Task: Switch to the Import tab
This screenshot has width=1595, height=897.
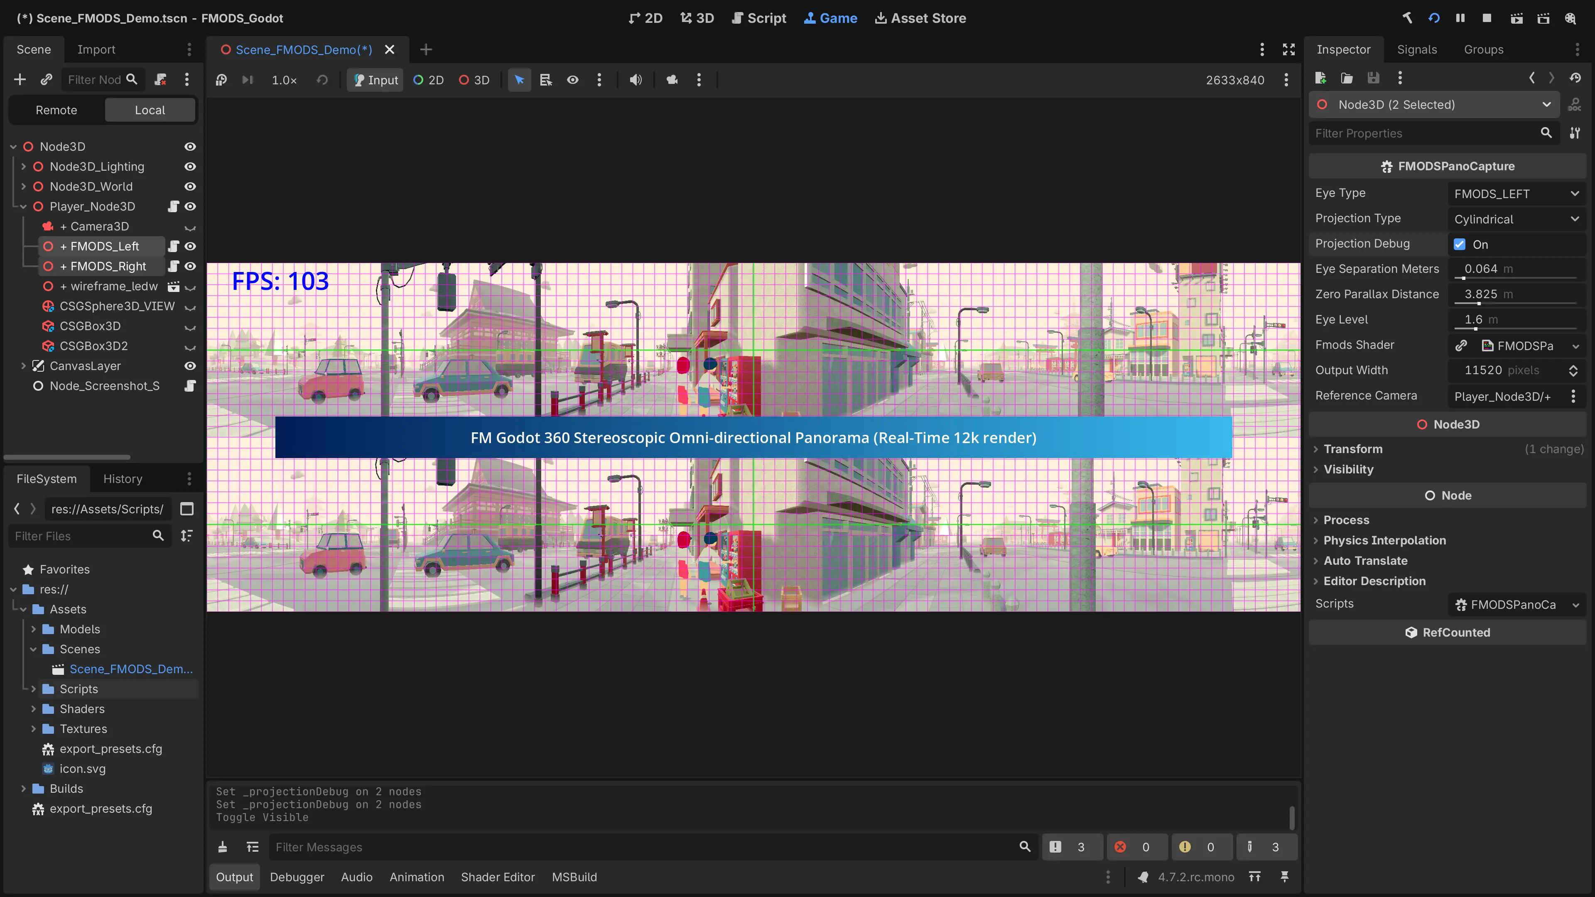Action: [x=96, y=49]
